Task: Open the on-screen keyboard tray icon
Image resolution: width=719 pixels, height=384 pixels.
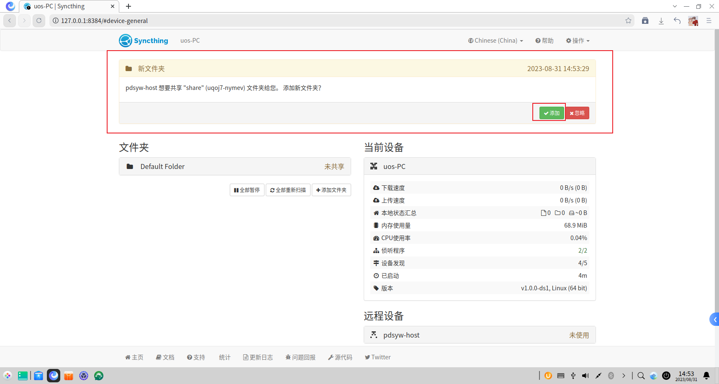Action: coord(561,376)
